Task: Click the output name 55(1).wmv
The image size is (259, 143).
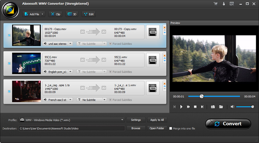Action: [121, 57]
